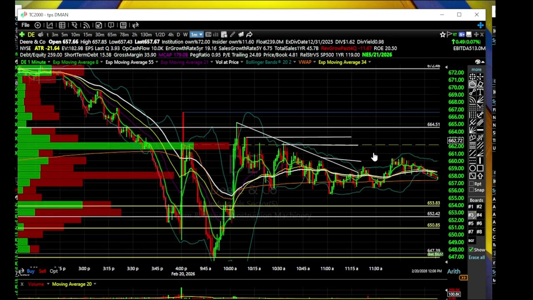The height and width of the screenshot is (300, 533).
Task: Open the VWAP indicator dropdown
Action: pyautogui.click(x=315, y=62)
